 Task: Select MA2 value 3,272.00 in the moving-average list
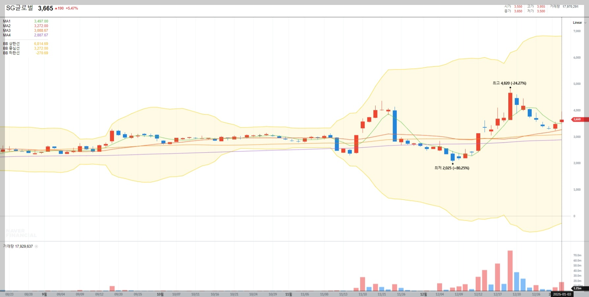41,26
